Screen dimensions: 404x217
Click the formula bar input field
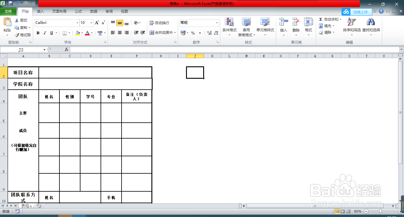tap(234, 50)
